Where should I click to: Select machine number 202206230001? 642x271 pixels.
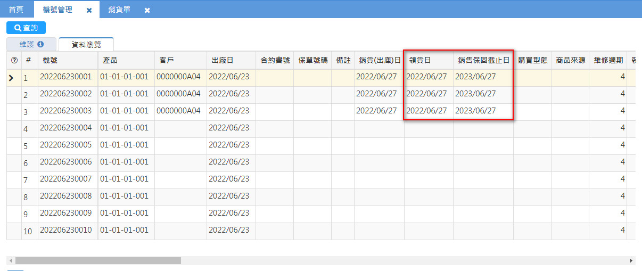click(65, 77)
